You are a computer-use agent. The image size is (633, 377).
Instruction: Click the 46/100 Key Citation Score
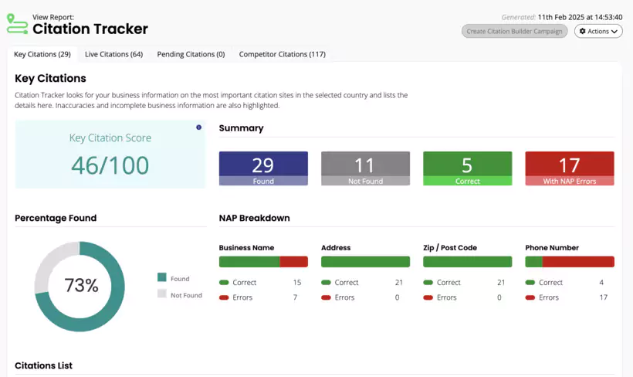click(110, 165)
